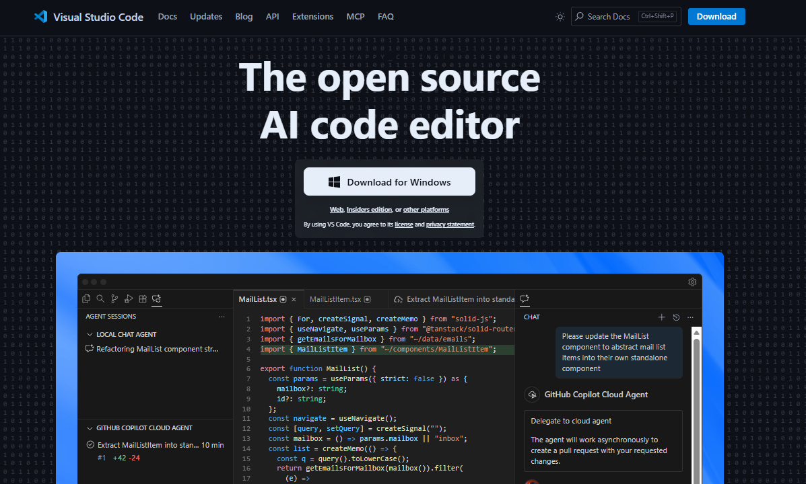The width and height of the screenshot is (806, 484).
Task: Click the chat icon beside Refactoring MailList session
Action: 90,348
